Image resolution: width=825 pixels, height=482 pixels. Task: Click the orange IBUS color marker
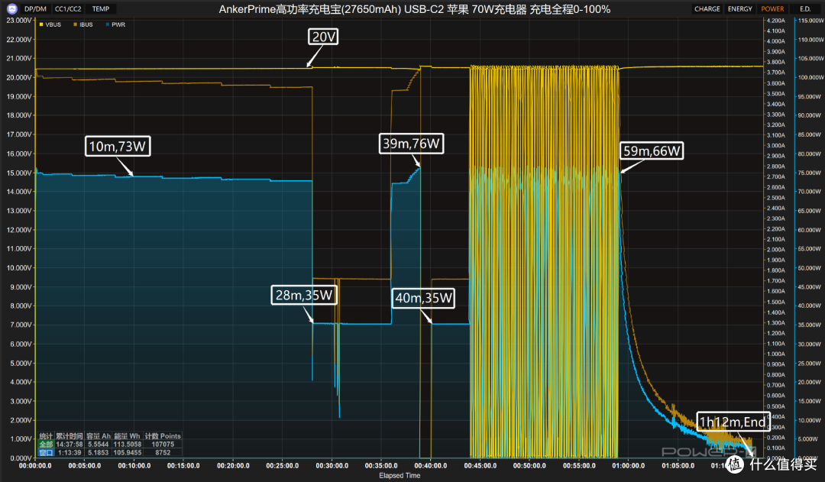(x=75, y=24)
